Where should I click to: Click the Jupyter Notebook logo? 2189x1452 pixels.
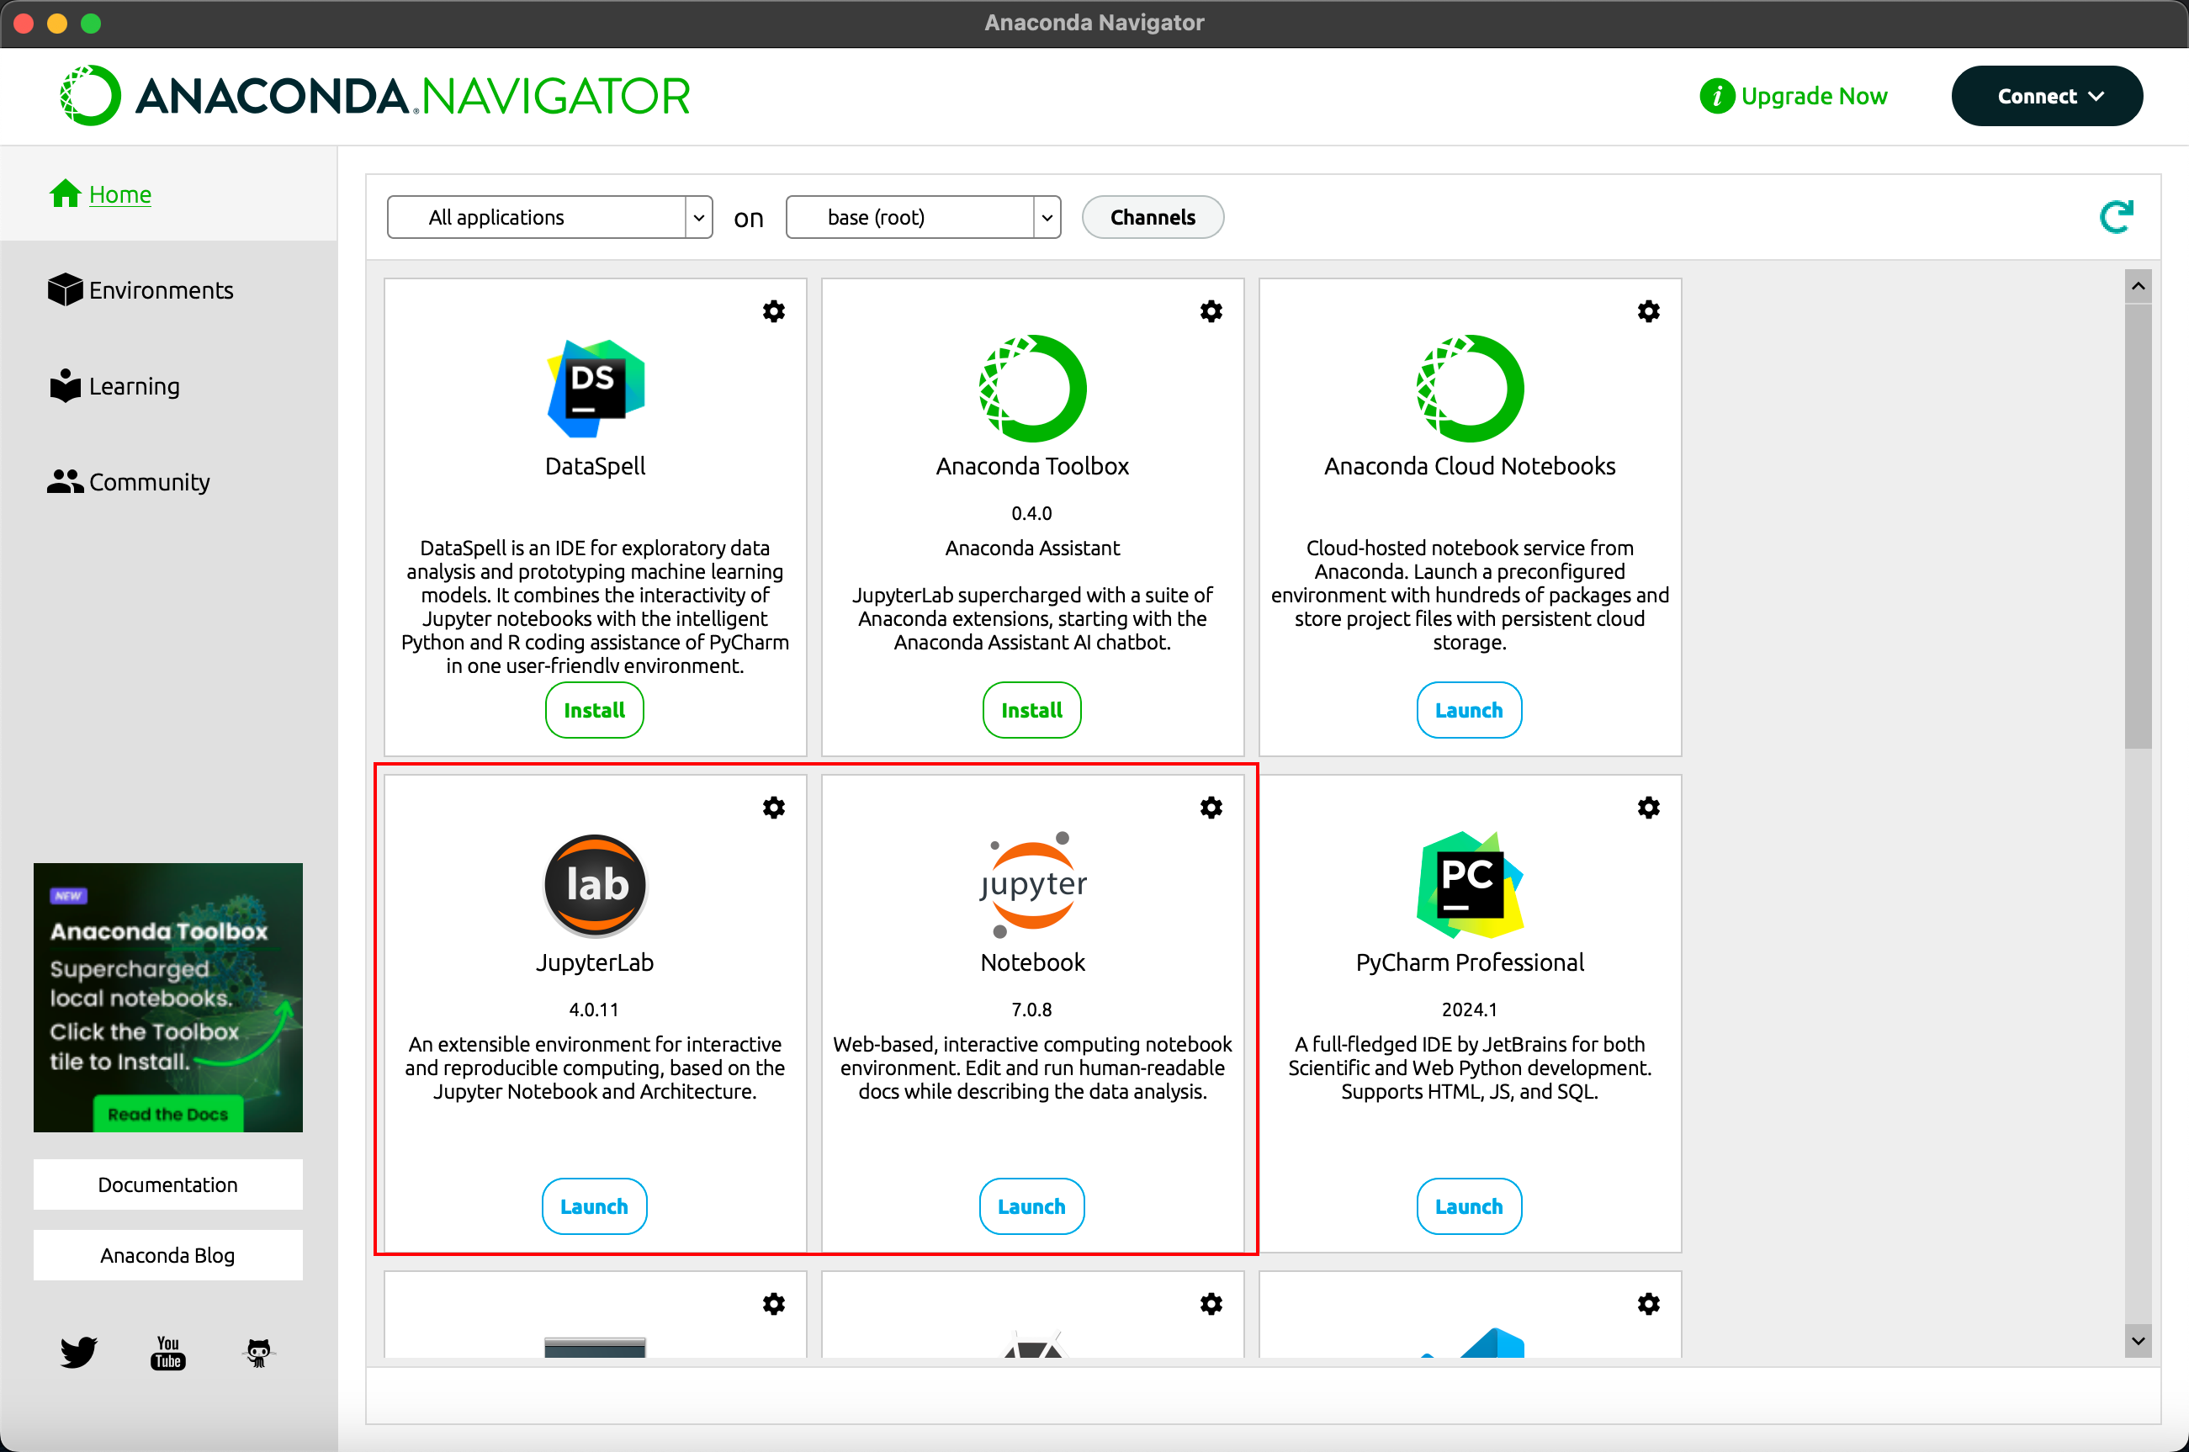tap(1032, 884)
